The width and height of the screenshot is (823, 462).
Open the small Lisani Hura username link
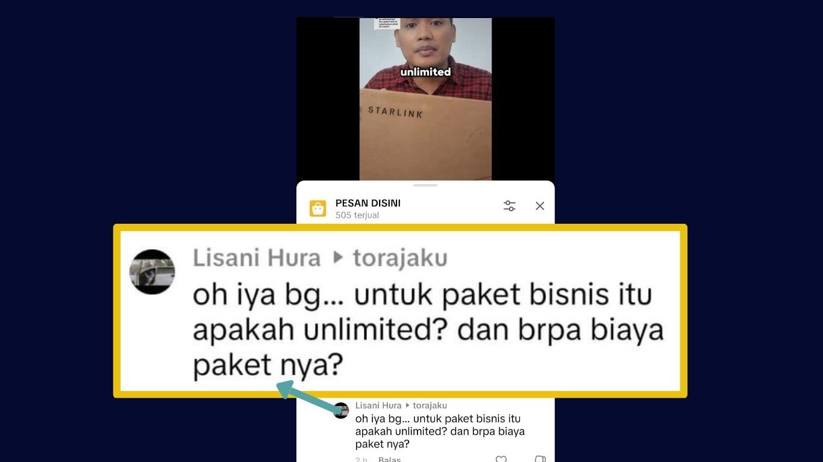(378, 405)
